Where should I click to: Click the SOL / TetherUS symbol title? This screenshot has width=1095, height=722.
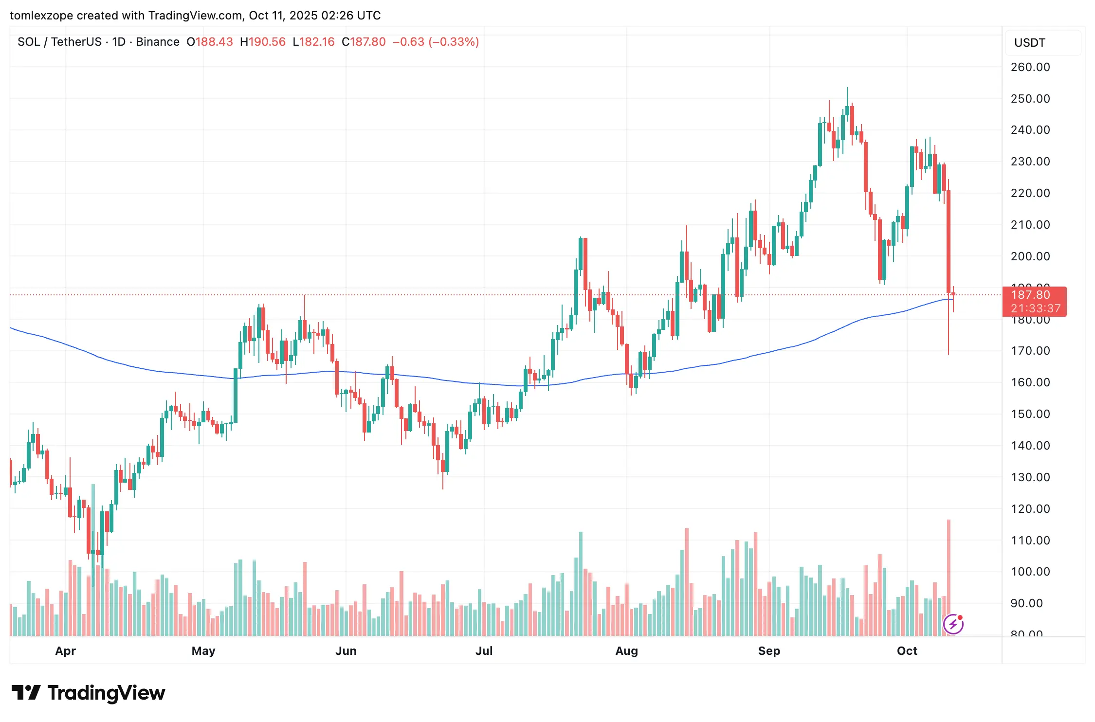coord(59,42)
